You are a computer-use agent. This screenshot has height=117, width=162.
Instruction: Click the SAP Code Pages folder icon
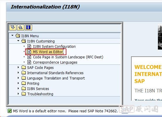[24, 67]
